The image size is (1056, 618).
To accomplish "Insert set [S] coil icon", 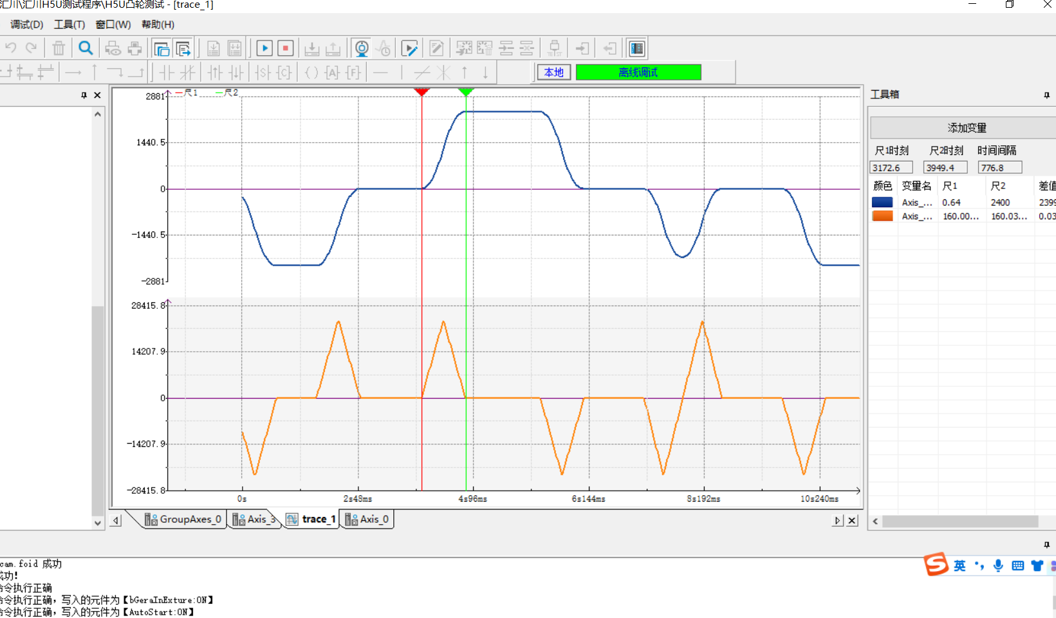I will (x=263, y=72).
